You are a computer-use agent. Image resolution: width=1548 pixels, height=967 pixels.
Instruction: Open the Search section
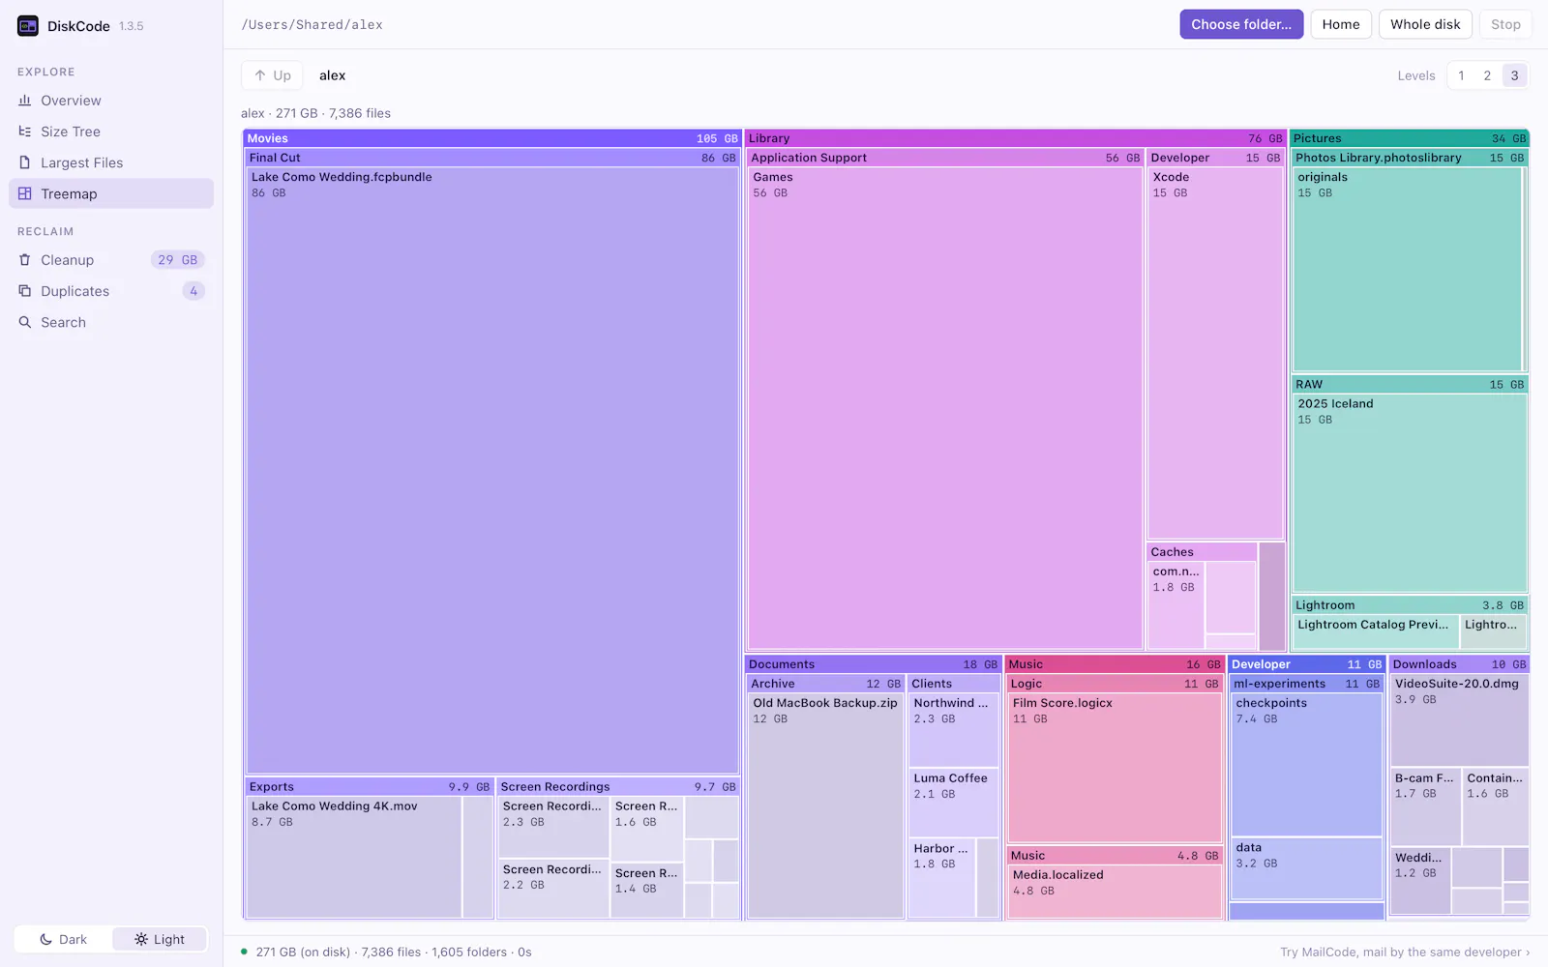click(111, 322)
